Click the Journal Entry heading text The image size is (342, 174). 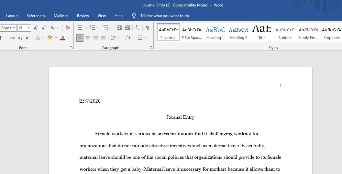[180, 117]
